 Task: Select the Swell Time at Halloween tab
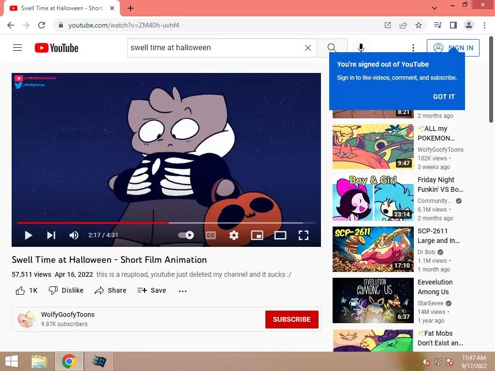tap(61, 8)
